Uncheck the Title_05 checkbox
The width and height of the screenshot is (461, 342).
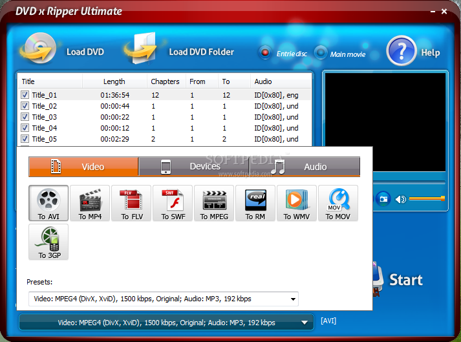pyautogui.click(x=25, y=139)
